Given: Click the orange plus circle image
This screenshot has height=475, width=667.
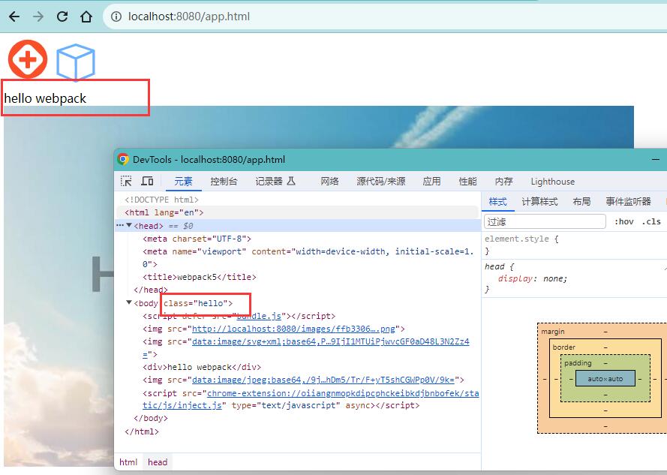Looking at the screenshot, I should pyautogui.click(x=28, y=59).
